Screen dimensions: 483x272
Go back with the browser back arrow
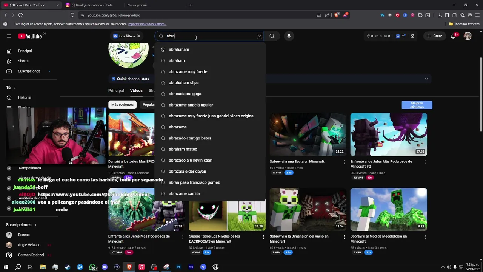[x=6, y=15]
